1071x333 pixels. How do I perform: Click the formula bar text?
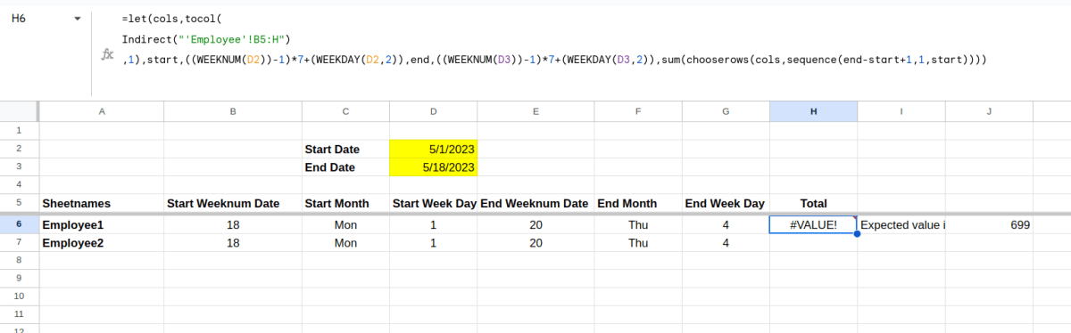coord(553,39)
